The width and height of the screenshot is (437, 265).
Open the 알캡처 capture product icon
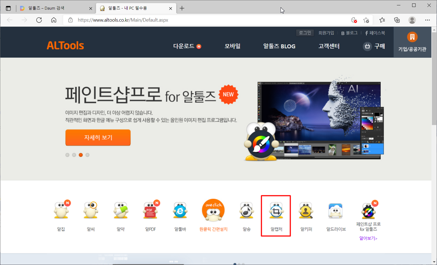[276, 211]
